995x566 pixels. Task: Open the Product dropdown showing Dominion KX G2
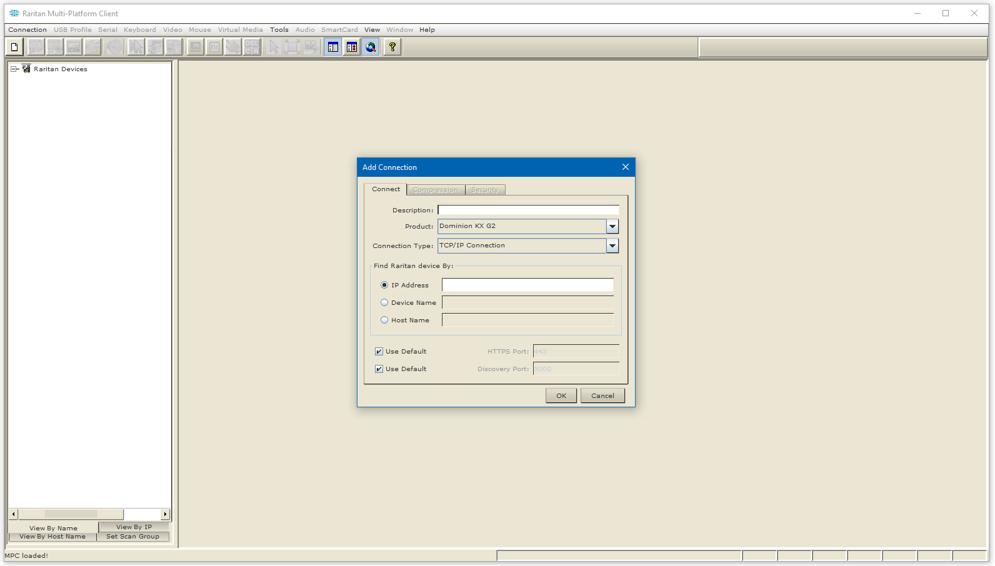coord(612,226)
